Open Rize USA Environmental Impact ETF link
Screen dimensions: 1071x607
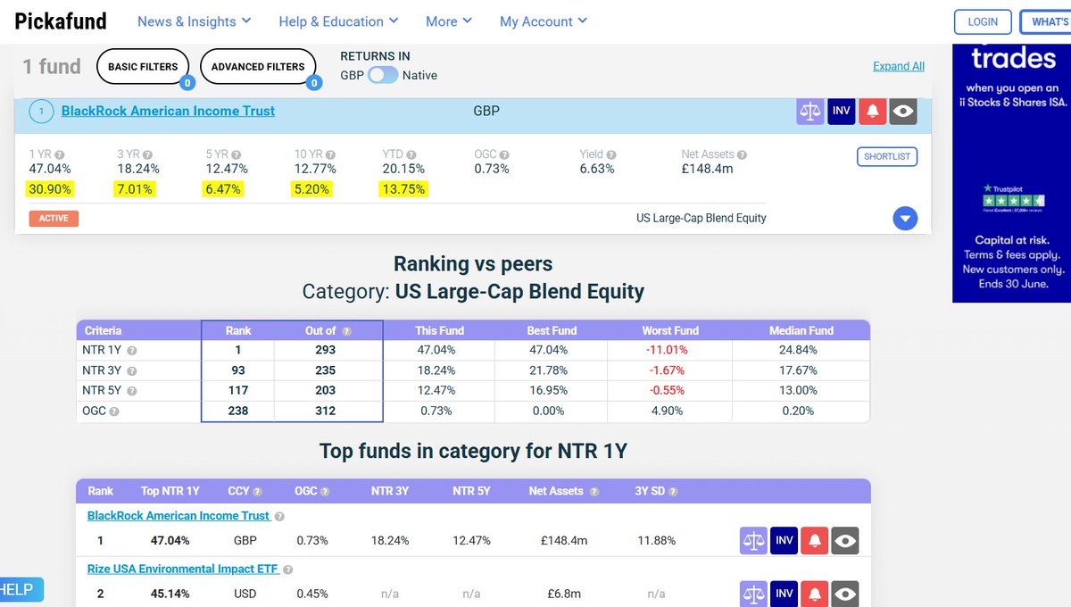(x=183, y=570)
